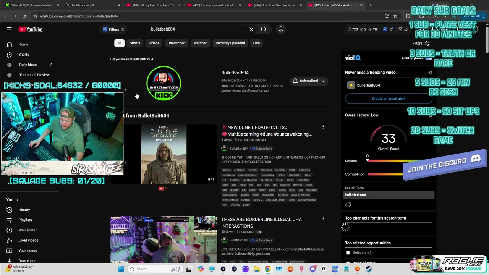Screen dimensions: 489x275
Task: Open Thumbnail Preview in sidebar
Action: [34, 75]
